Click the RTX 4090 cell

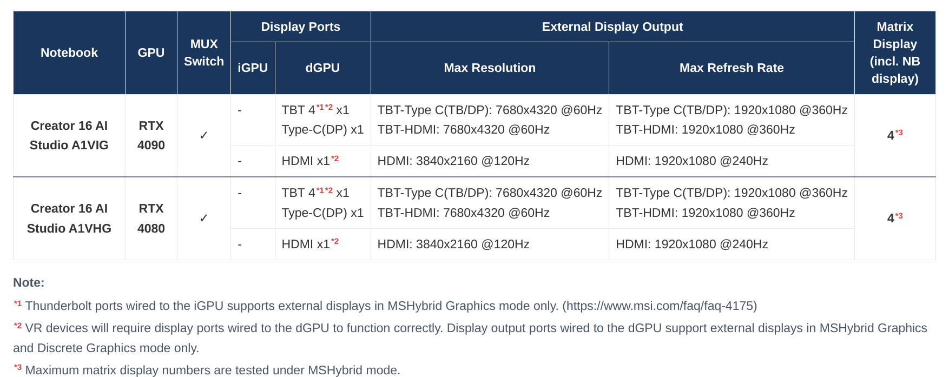point(151,135)
